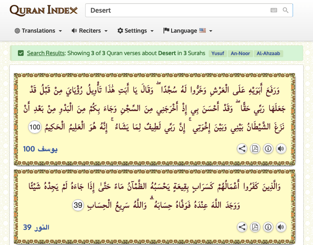
Task: Choose Language from the toolbar
Action: click(x=187, y=31)
